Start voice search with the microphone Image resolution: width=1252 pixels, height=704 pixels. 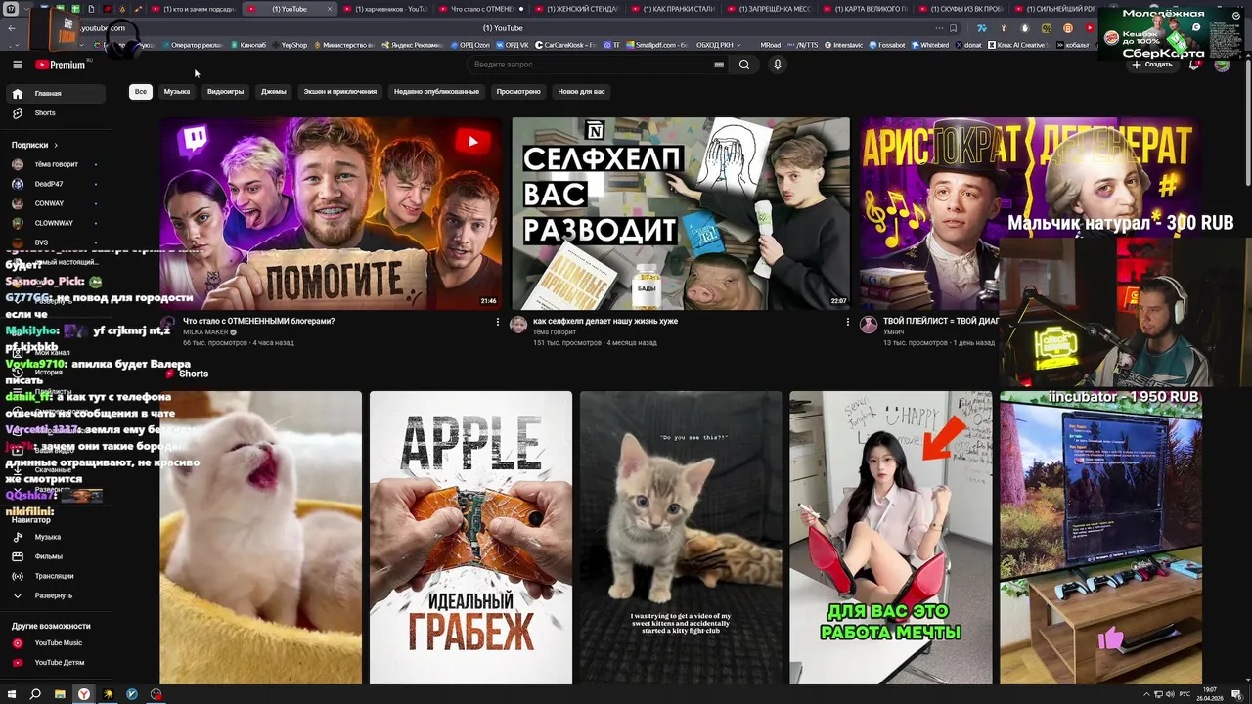click(777, 65)
